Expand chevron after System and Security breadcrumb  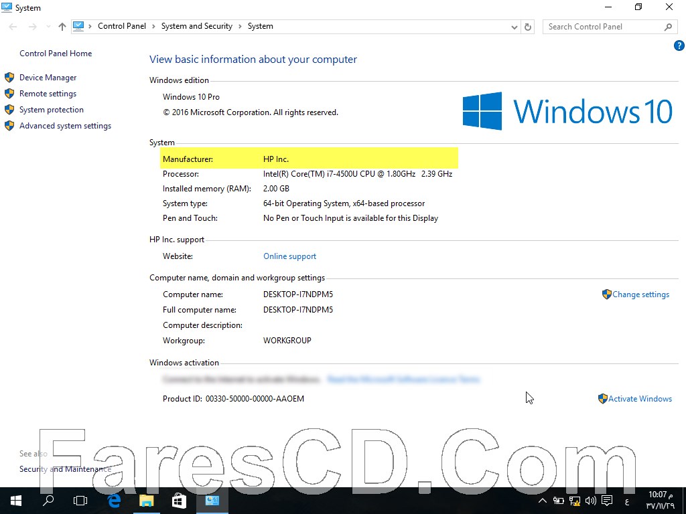tap(241, 27)
